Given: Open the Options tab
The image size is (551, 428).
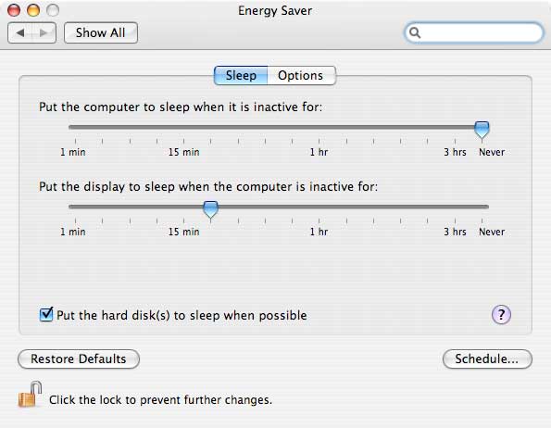Looking at the screenshot, I should click(301, 75).
